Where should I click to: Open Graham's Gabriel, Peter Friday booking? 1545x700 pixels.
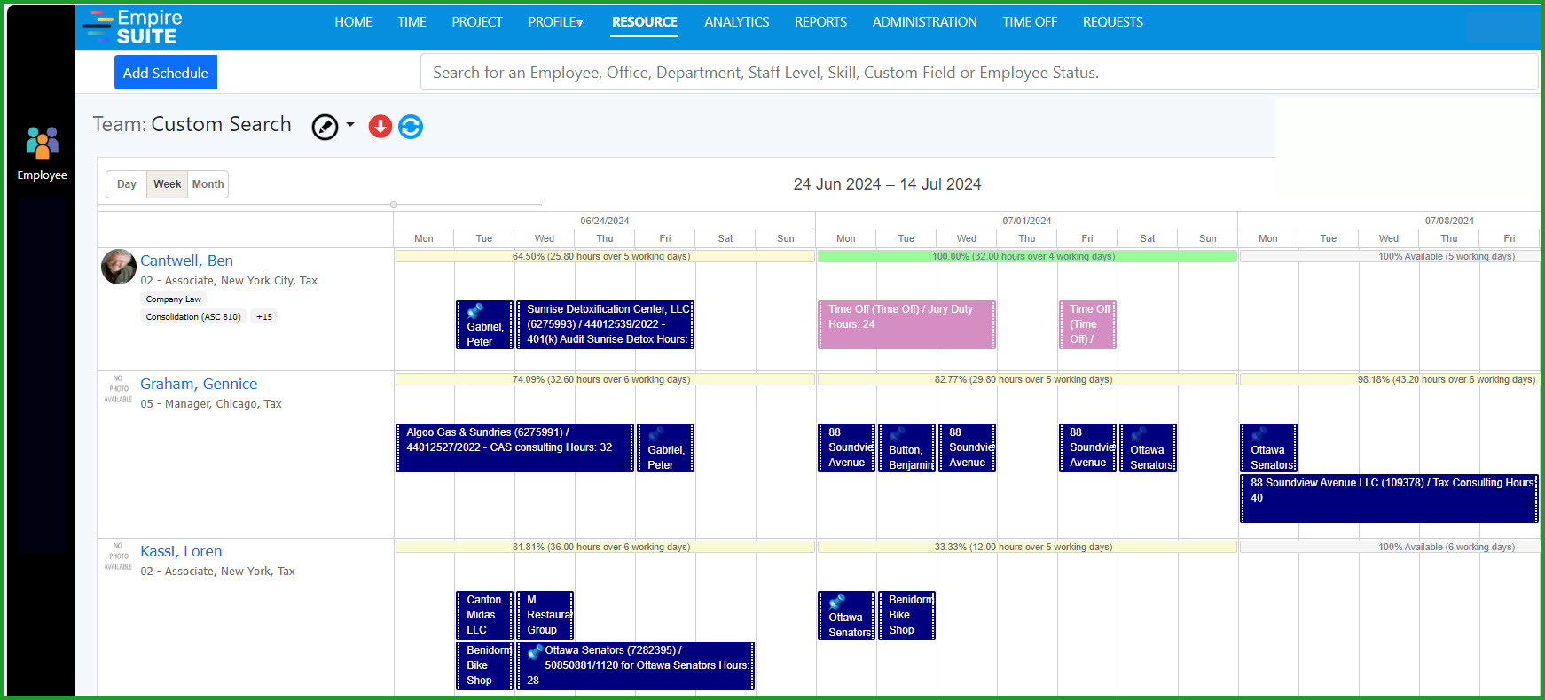(x=666, y=447)
